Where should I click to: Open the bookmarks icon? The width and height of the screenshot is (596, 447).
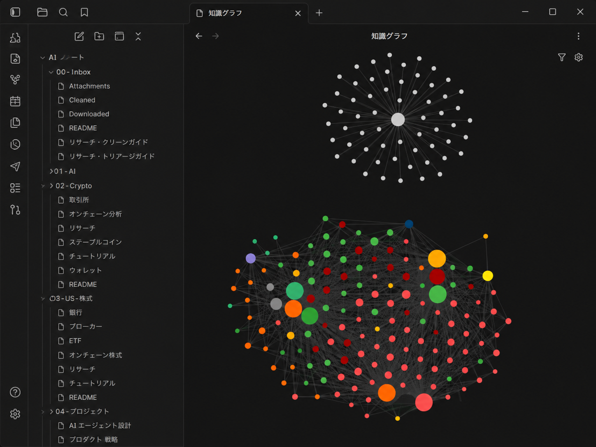tap(84, 12)
